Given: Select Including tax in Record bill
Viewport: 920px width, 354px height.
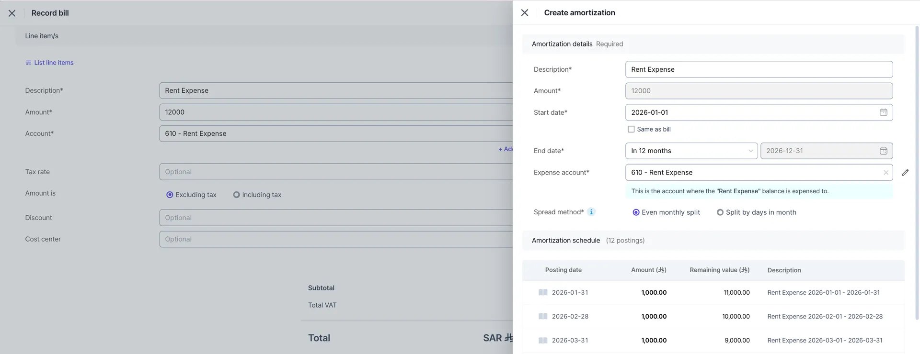Looking at the screenshot, I should coord(236,195).
